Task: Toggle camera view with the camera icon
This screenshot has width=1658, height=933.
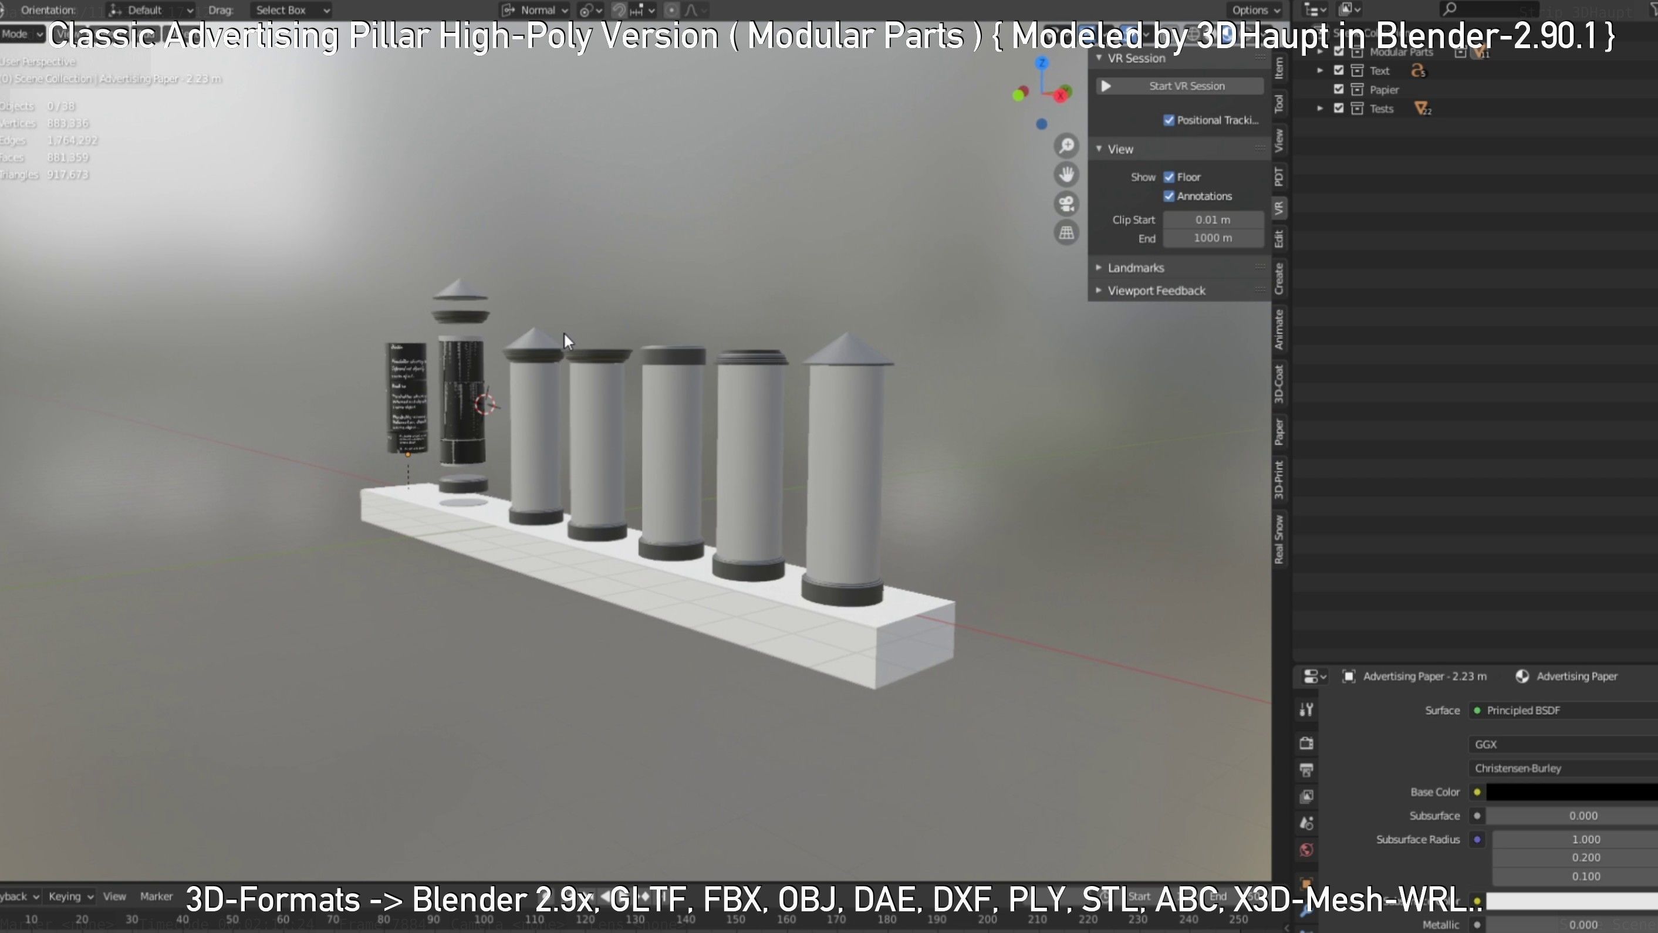Action: tap(1066, 204)
